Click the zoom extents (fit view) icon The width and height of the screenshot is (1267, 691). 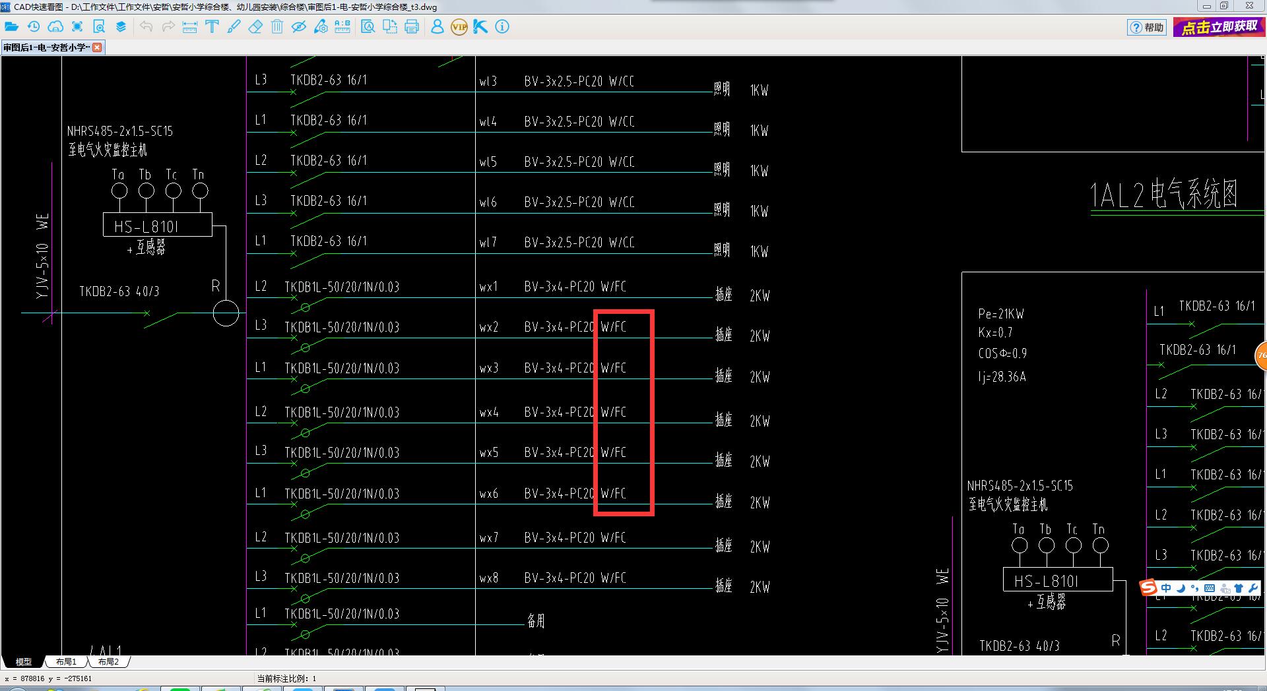[x=78, y=27]
